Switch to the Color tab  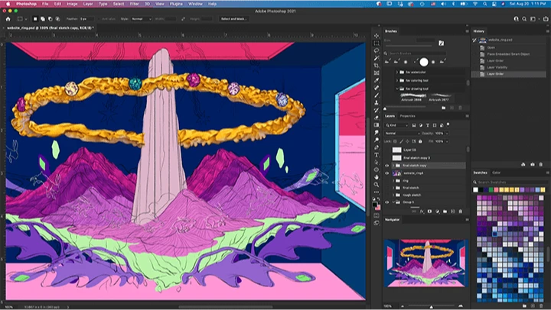pos(496,173)
